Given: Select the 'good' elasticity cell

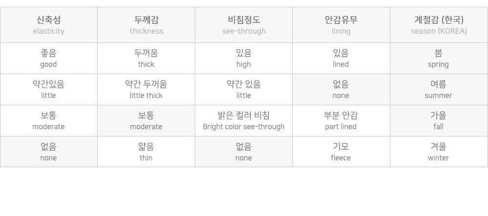Looking at the screenshot, I should click(x=49, y=59).
